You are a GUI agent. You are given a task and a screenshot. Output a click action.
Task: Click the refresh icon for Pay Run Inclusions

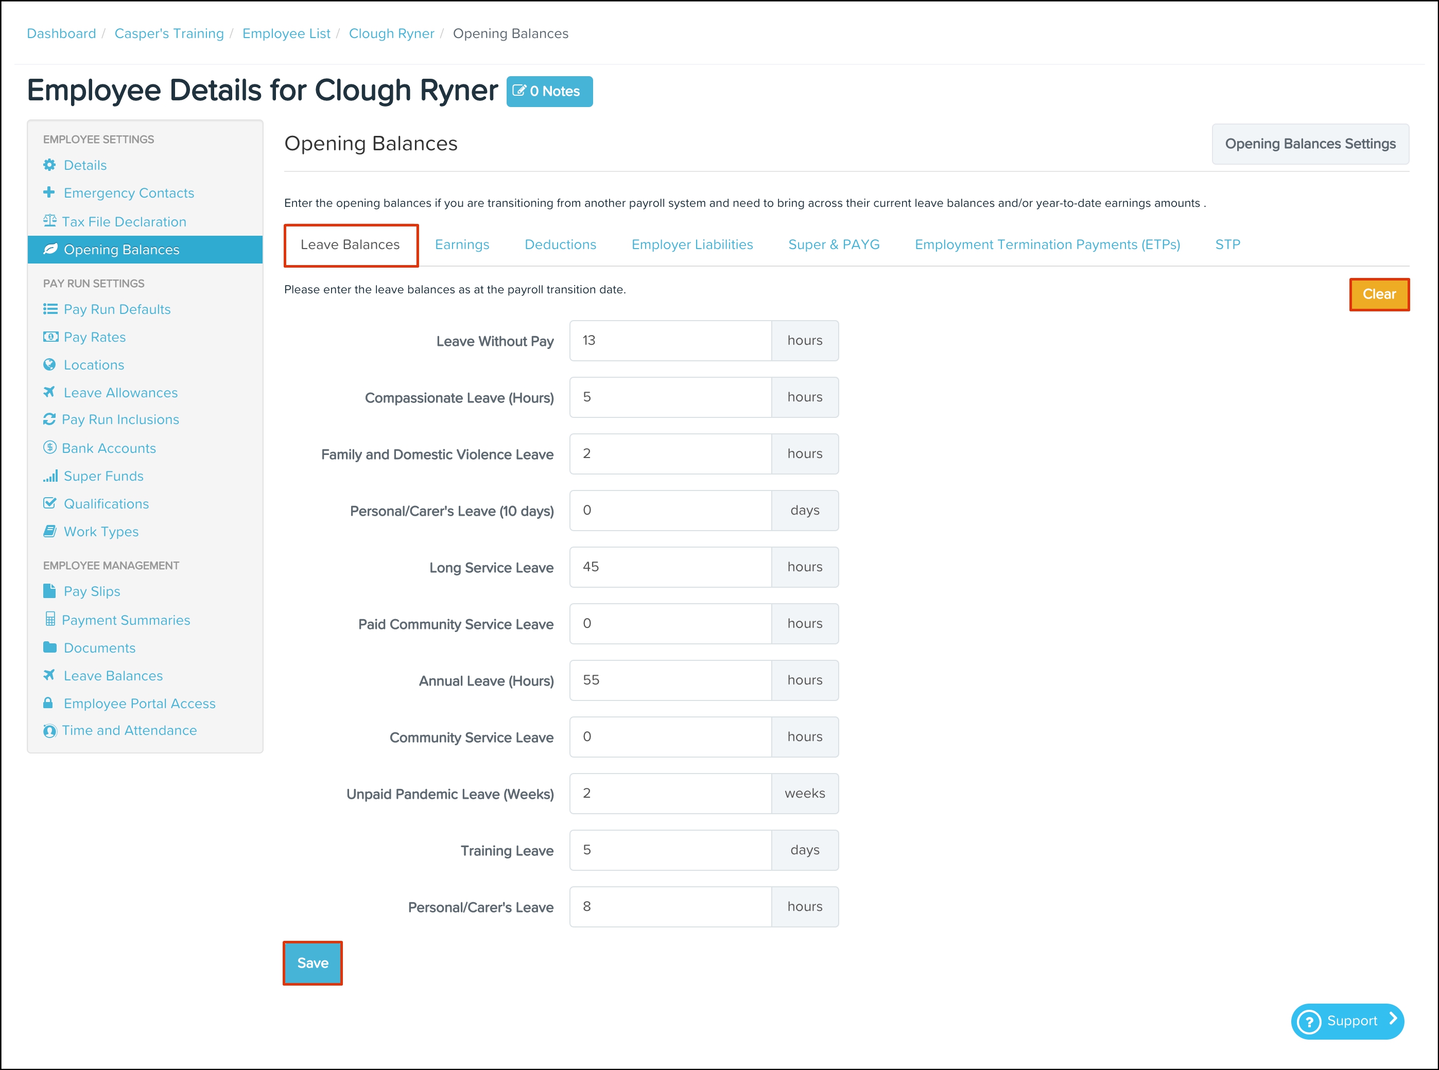(49, 419)
